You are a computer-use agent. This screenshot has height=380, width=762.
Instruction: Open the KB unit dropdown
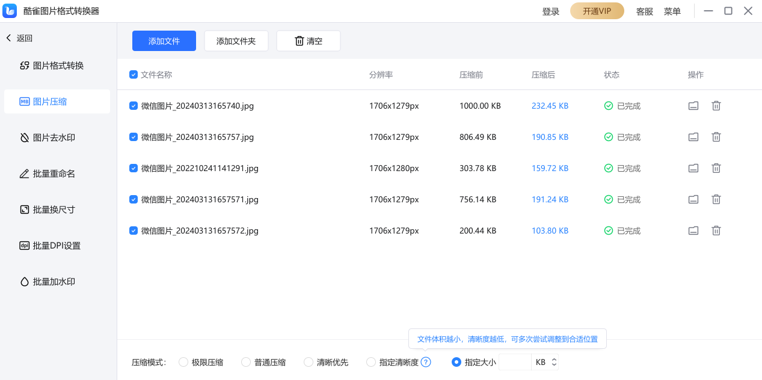pos(554,362)
